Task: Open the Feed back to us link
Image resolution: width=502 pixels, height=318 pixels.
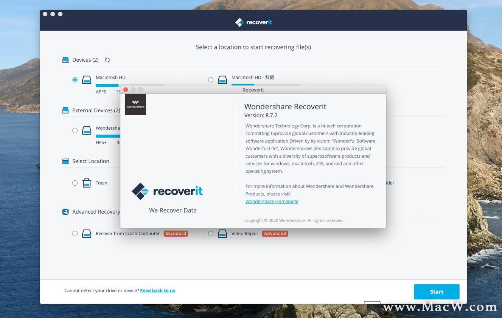Action: [x=157, y=291]
